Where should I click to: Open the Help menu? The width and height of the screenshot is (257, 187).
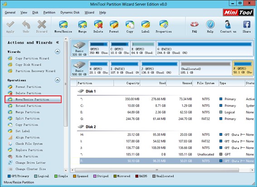click(x=102, y=12)
